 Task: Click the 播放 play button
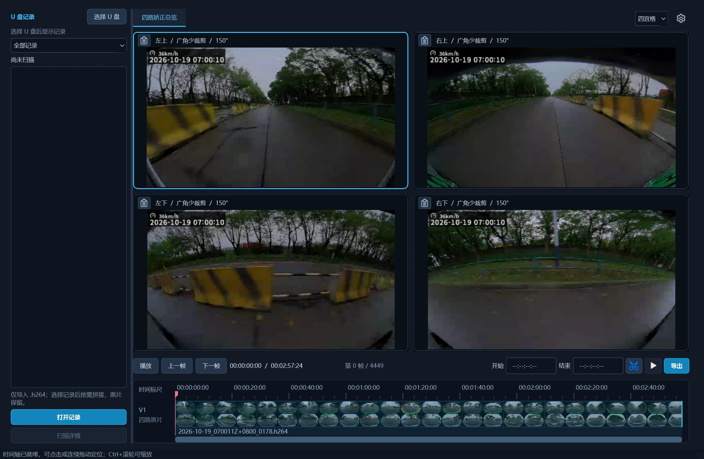pyautogui.click(x=146, y=366)
